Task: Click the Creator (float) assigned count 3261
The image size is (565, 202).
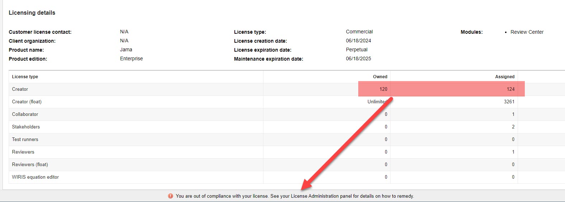Action: [x=509, y=102]
